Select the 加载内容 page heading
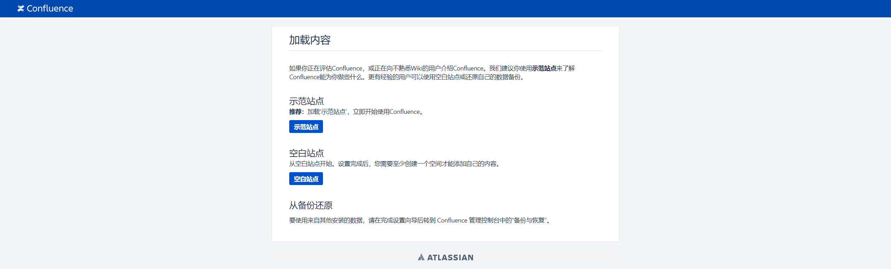891x269 pixels. [x=310, y=40]
